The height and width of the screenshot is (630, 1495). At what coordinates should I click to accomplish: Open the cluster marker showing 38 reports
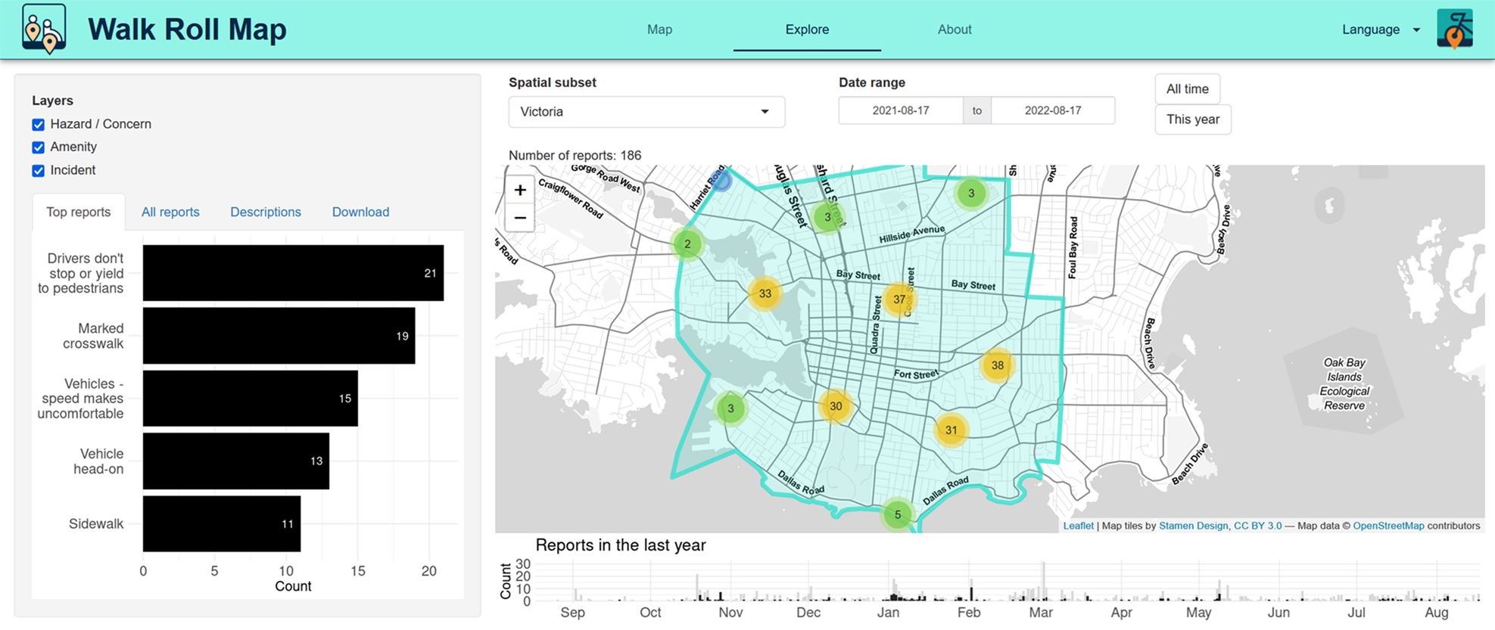click(997, 365)
